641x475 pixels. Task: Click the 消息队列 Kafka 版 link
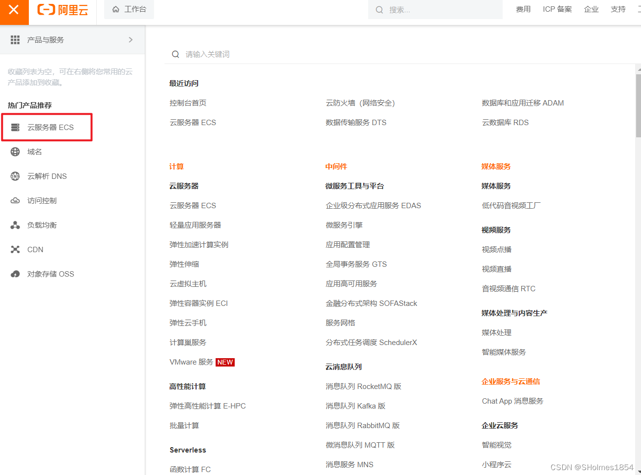355,406
